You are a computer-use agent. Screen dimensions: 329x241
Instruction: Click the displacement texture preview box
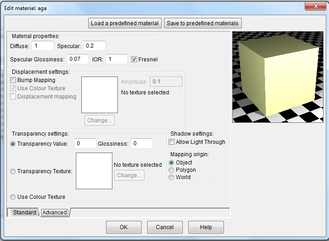[100, 95]
